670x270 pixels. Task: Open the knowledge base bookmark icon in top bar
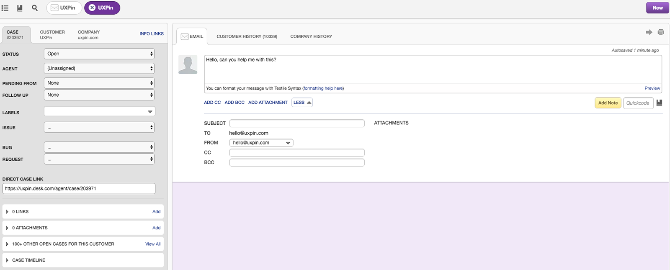20,8
